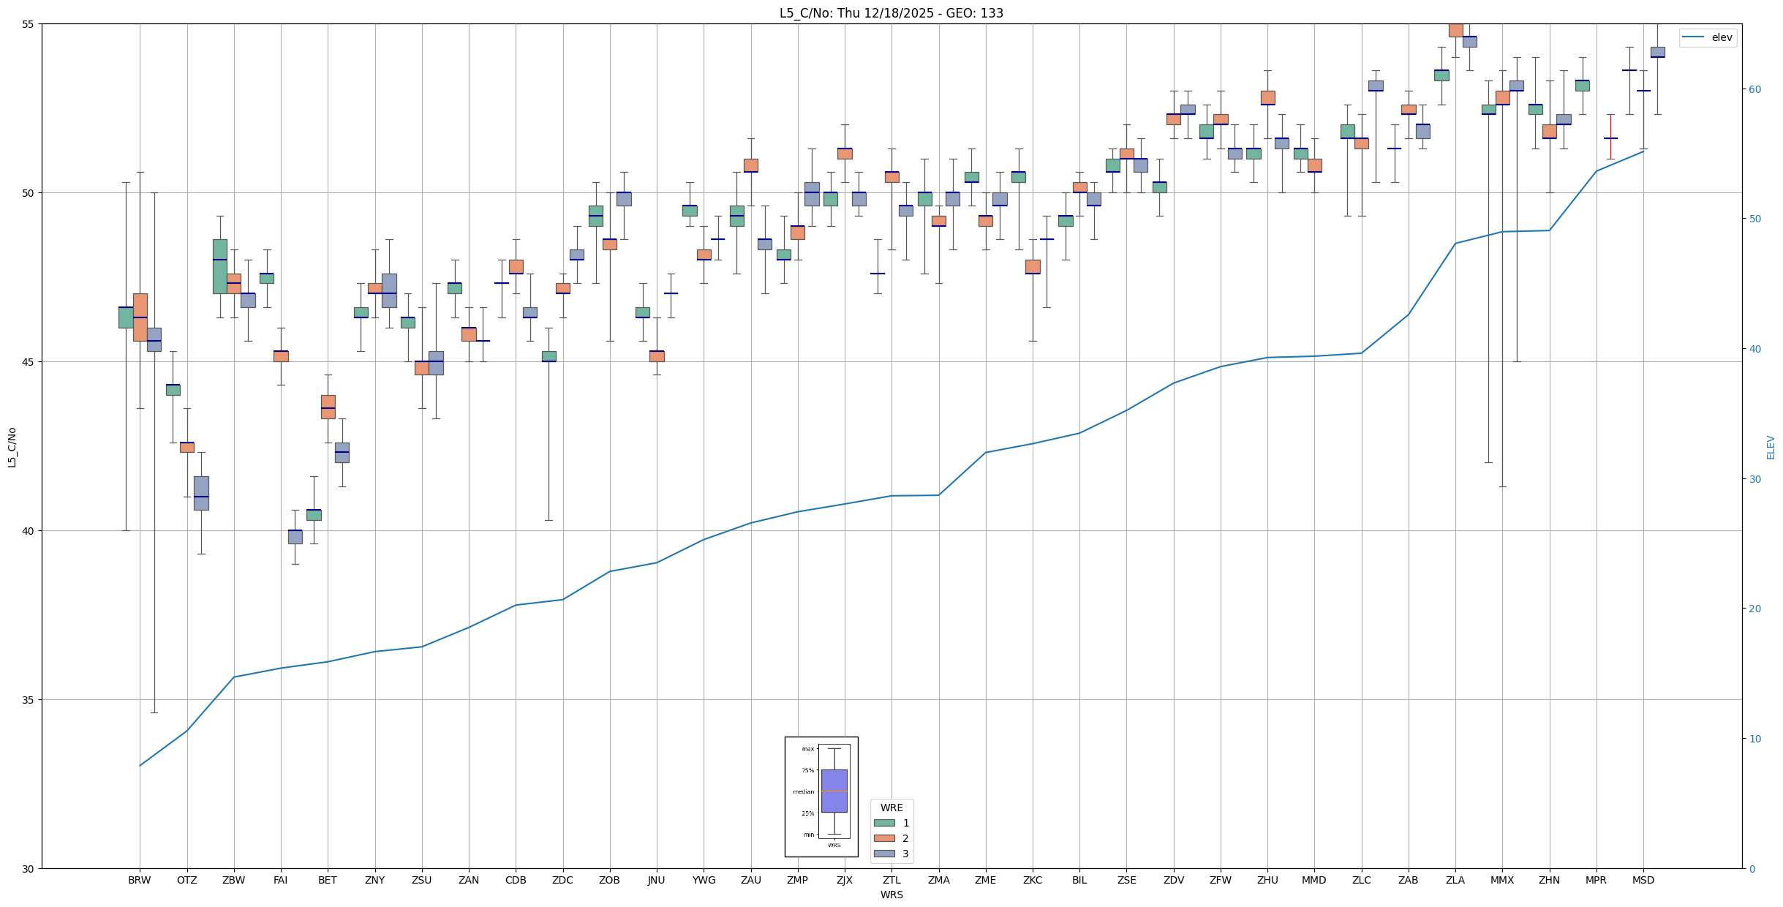Click the blue ELEV right axis label
1783x907 pixels.
[x=1771, y=447]
